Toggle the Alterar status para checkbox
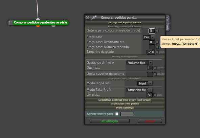The height and width of the screenshot is (138, 200). tap(117, 114)
